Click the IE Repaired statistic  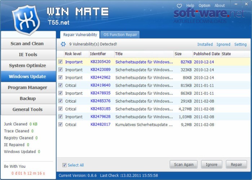tap(17, 145)
